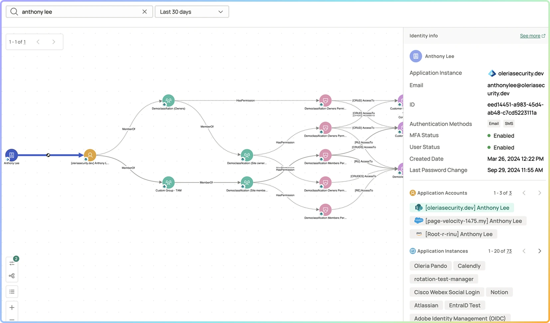Click the Application Instances section icon
Screen dimensions: 550x323
click(x=413, y=251)
